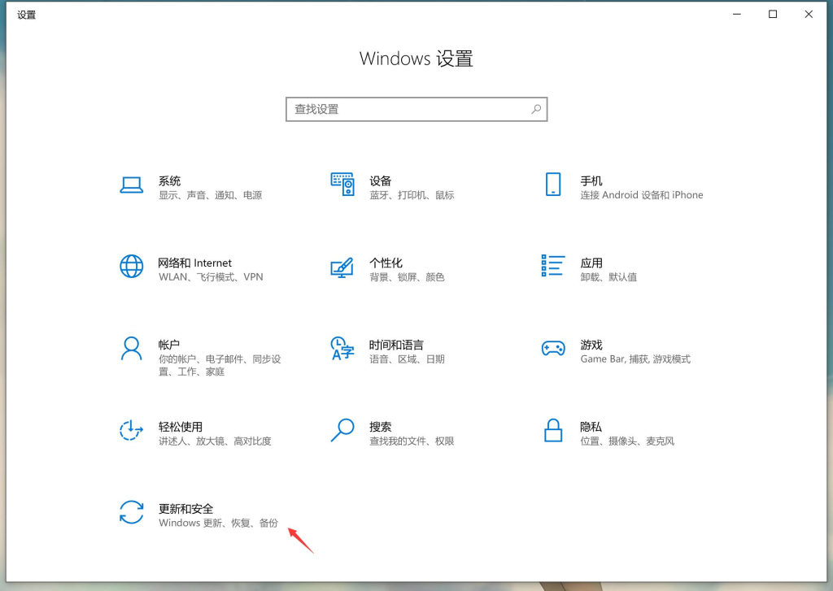833x591 pixels.
Task: Open 个性化 settings title
Action: [386, 263]
